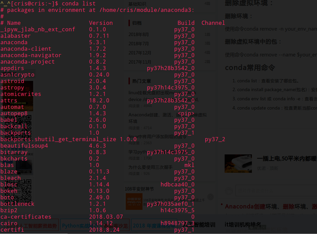Open the 2018年8月 archive link
The image size is (317, 234).
click(x=139, y=34)
